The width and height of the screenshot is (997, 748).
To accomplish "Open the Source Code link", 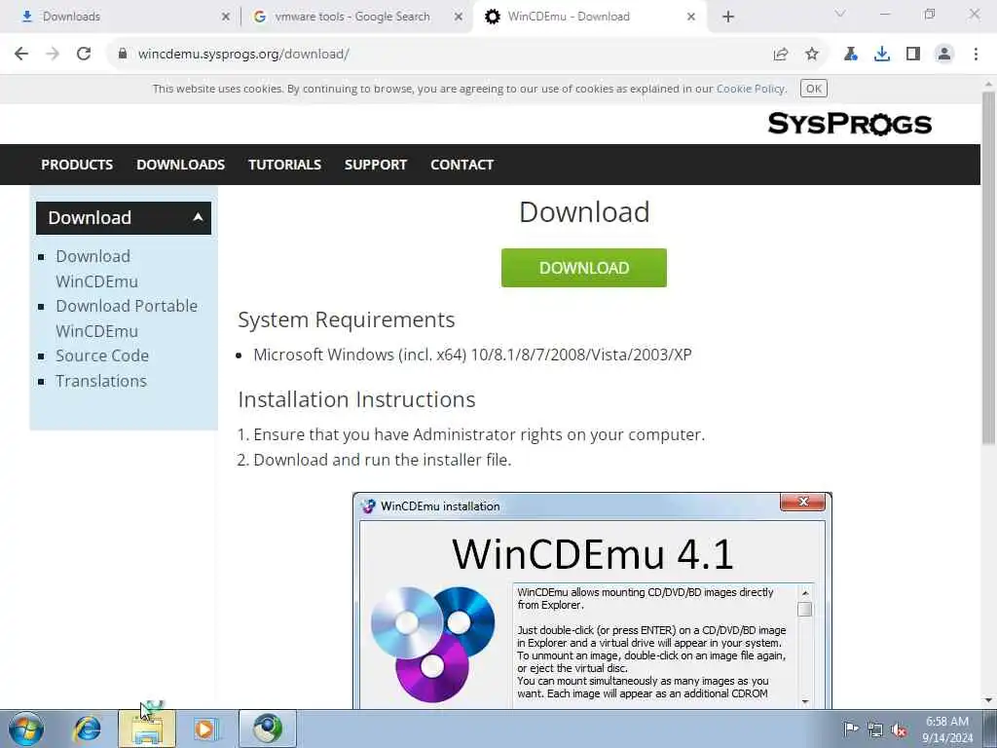I will (102, 355).
